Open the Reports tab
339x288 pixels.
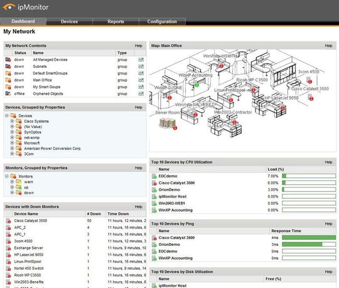click(116, 21)
